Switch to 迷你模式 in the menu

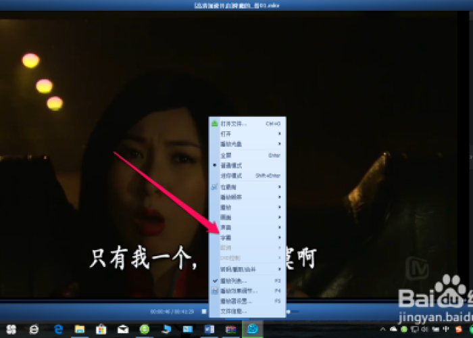pos(247,176)
